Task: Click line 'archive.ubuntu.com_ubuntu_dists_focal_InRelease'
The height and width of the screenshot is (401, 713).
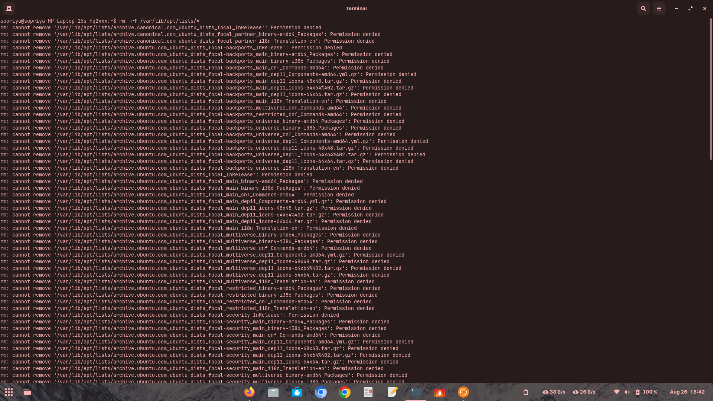Action: (156, 175)
